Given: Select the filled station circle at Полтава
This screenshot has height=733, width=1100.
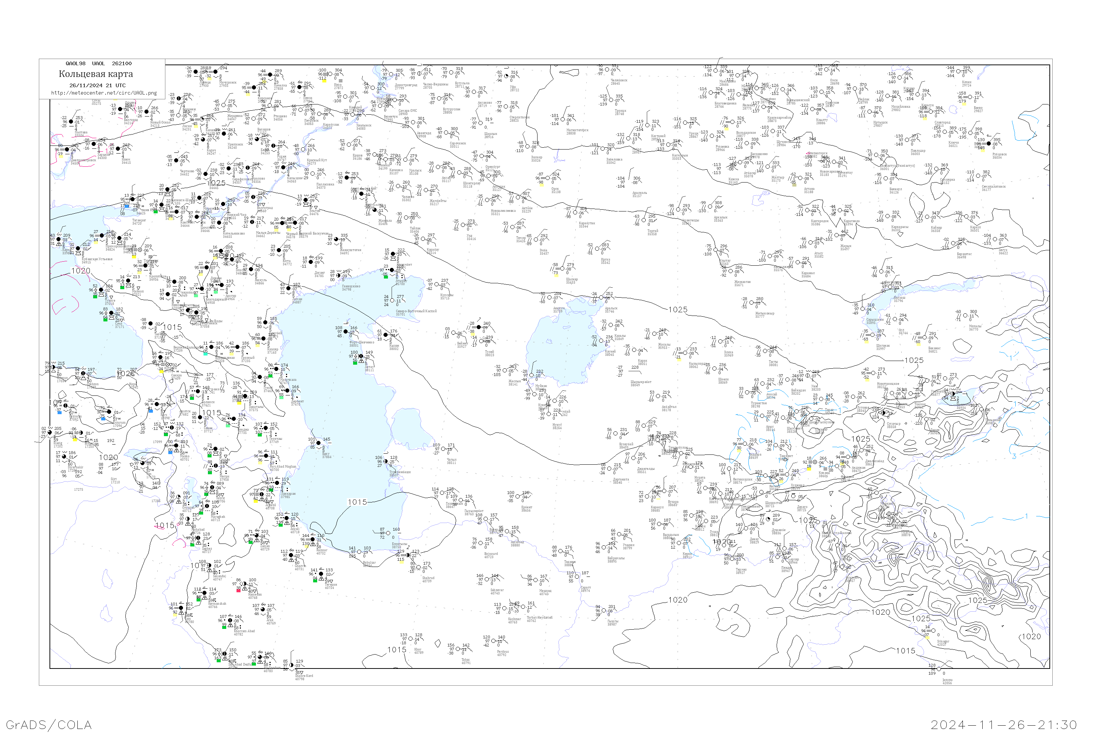Looking at the screenshot, I should pos(71,122).
